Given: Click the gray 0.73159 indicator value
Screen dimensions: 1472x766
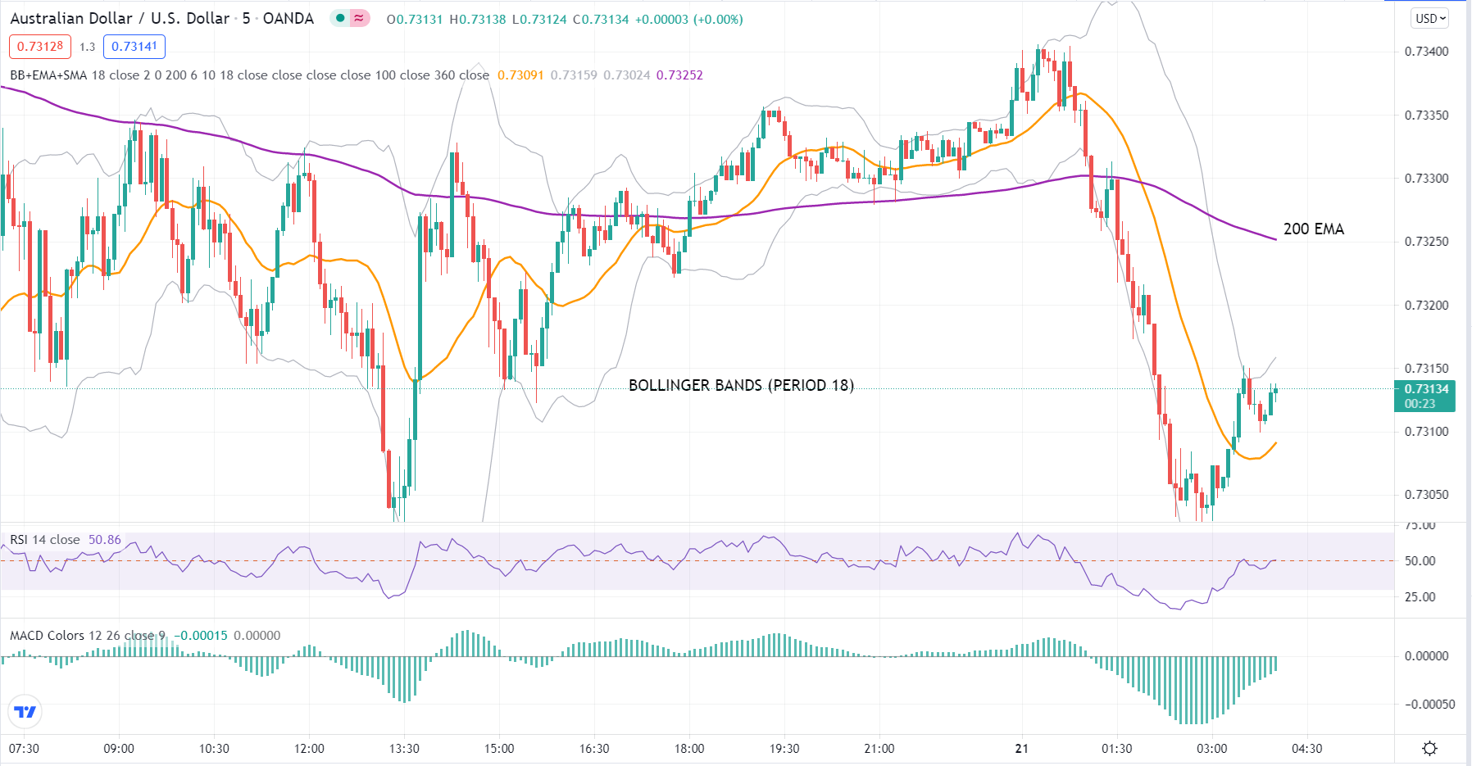Looking at the screenshot, I should coord(574,75).
